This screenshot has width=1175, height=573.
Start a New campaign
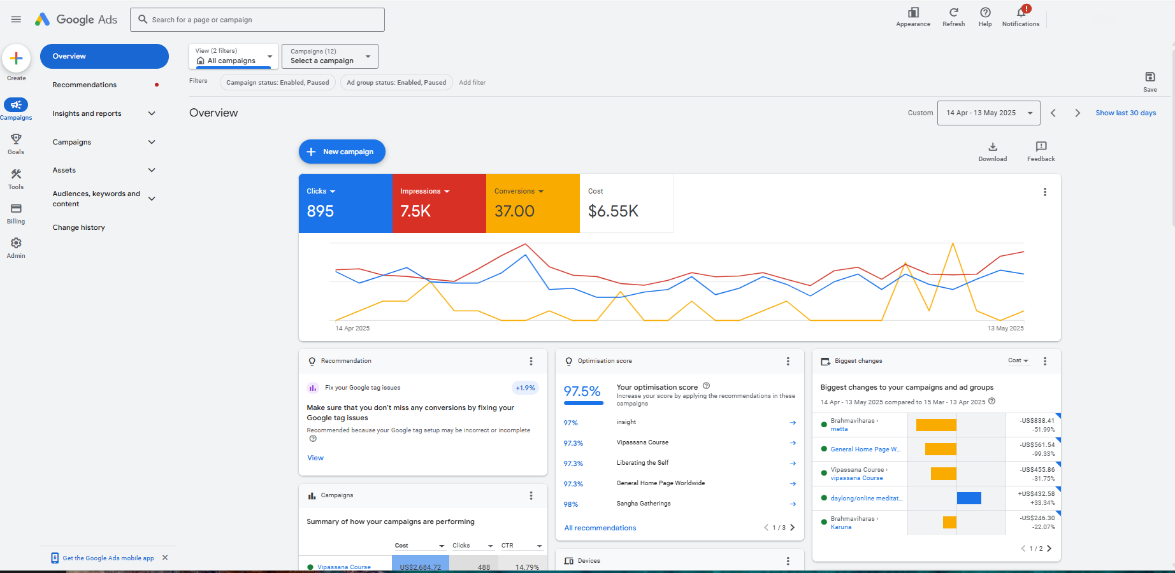342,152
